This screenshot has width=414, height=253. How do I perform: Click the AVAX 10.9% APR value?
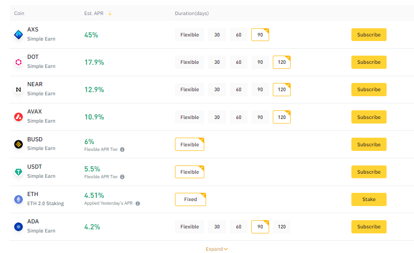coord(94,117)
